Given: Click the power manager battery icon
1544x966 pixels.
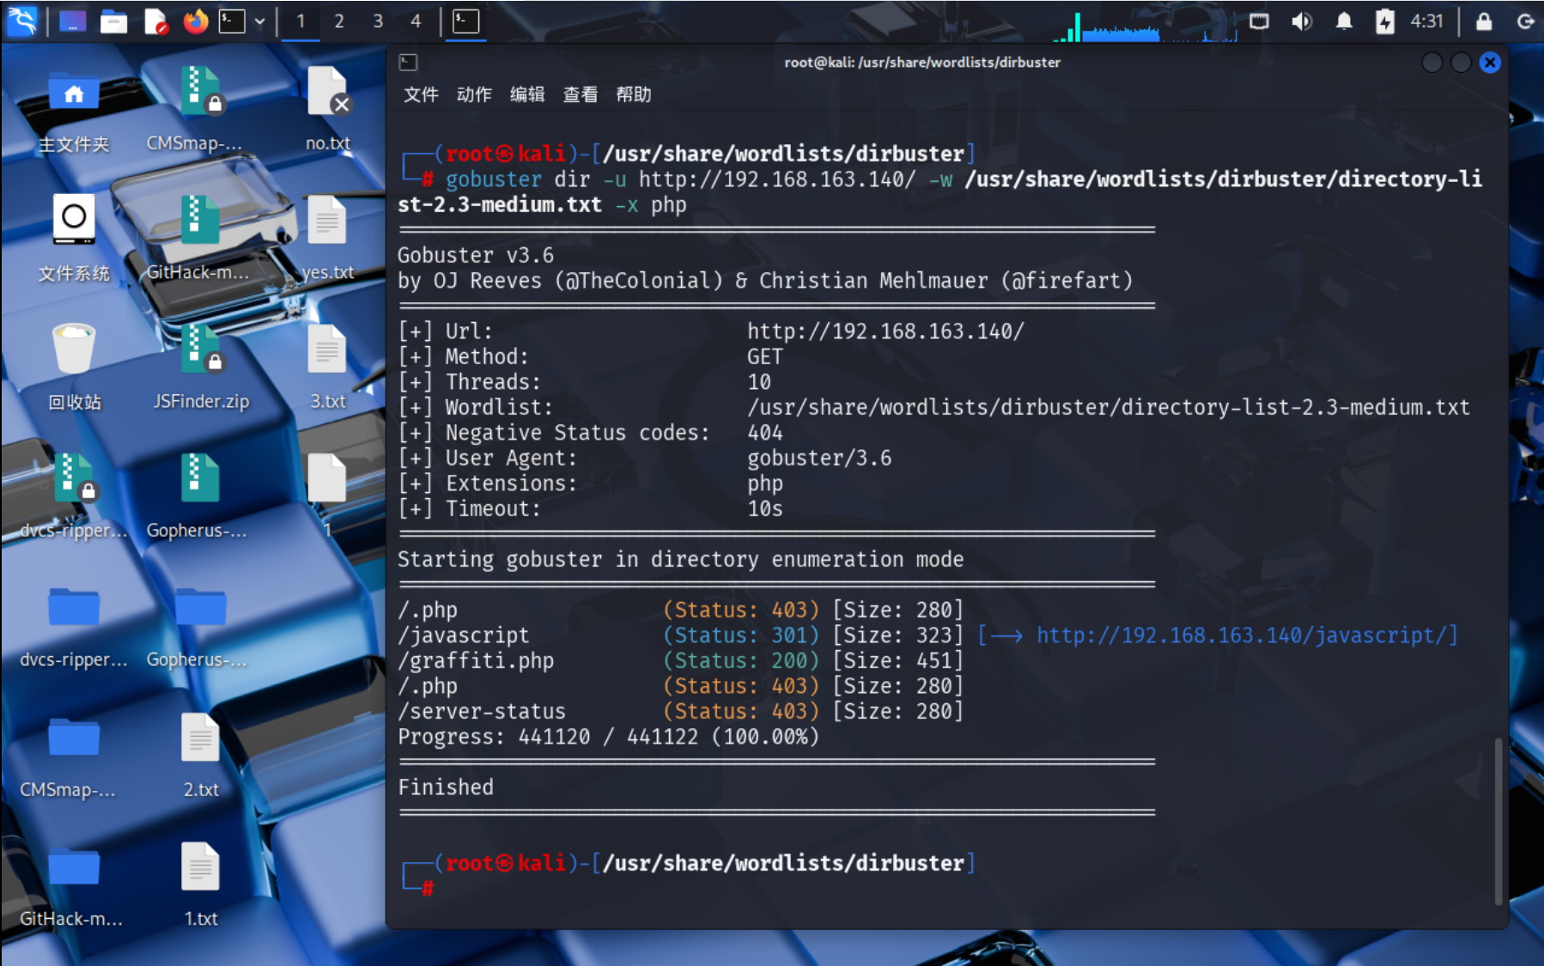Looking at the screenshot, I should (x=1384, y=21).
